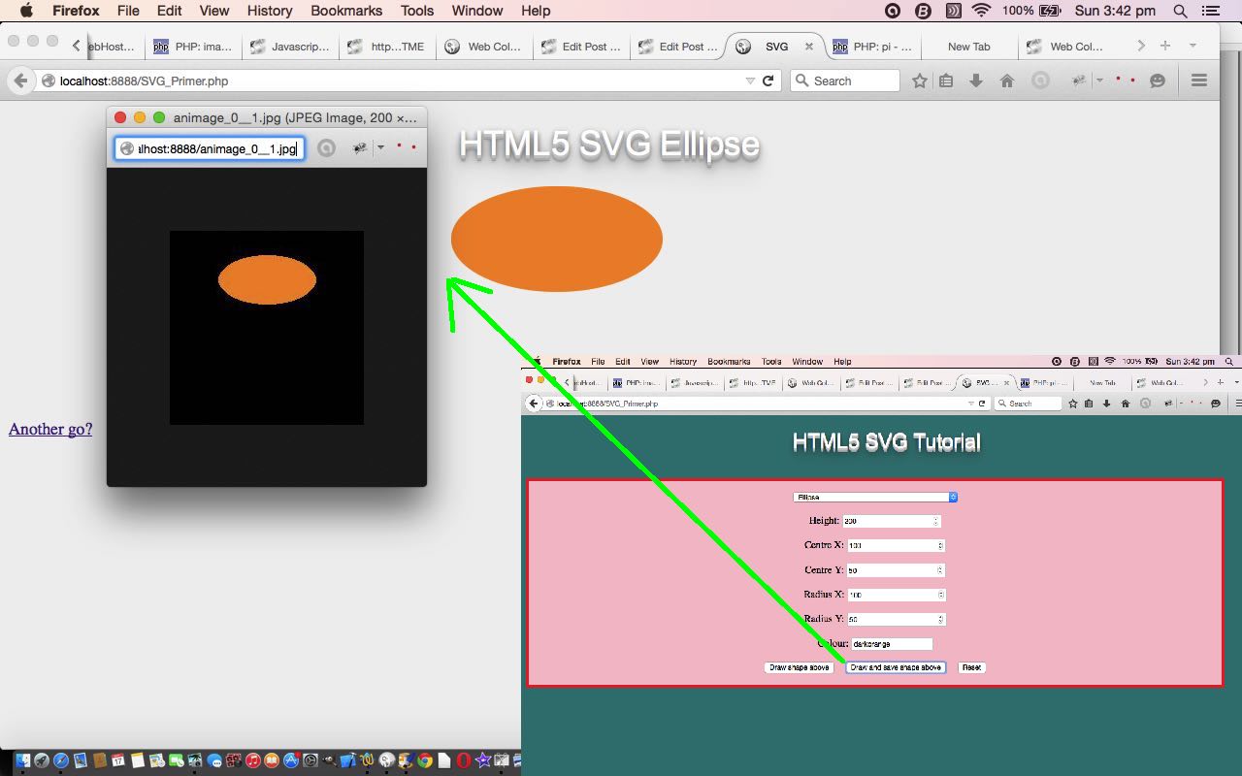The image size is (1242, 776).
Task: Open the bookmarks sidebar clipboard icon
Action: (x=947, y=81)
